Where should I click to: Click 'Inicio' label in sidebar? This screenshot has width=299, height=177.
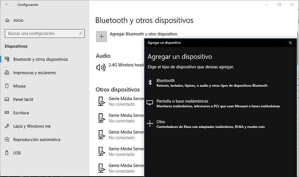18,20
